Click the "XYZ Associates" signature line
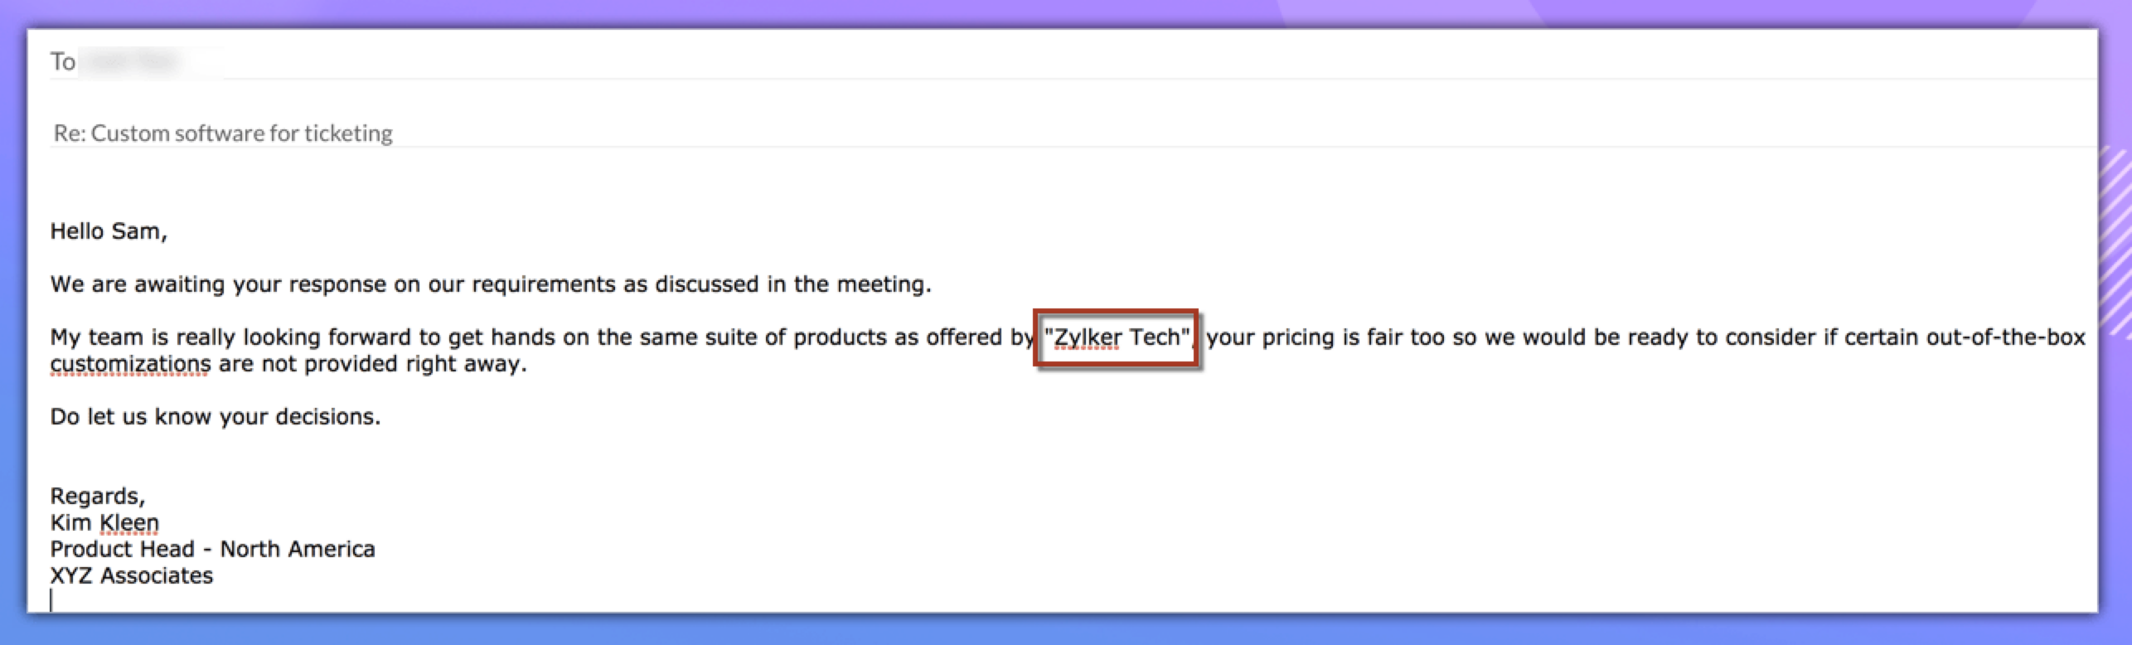This screenshot has height=645, width=2132. click(131, 575)
